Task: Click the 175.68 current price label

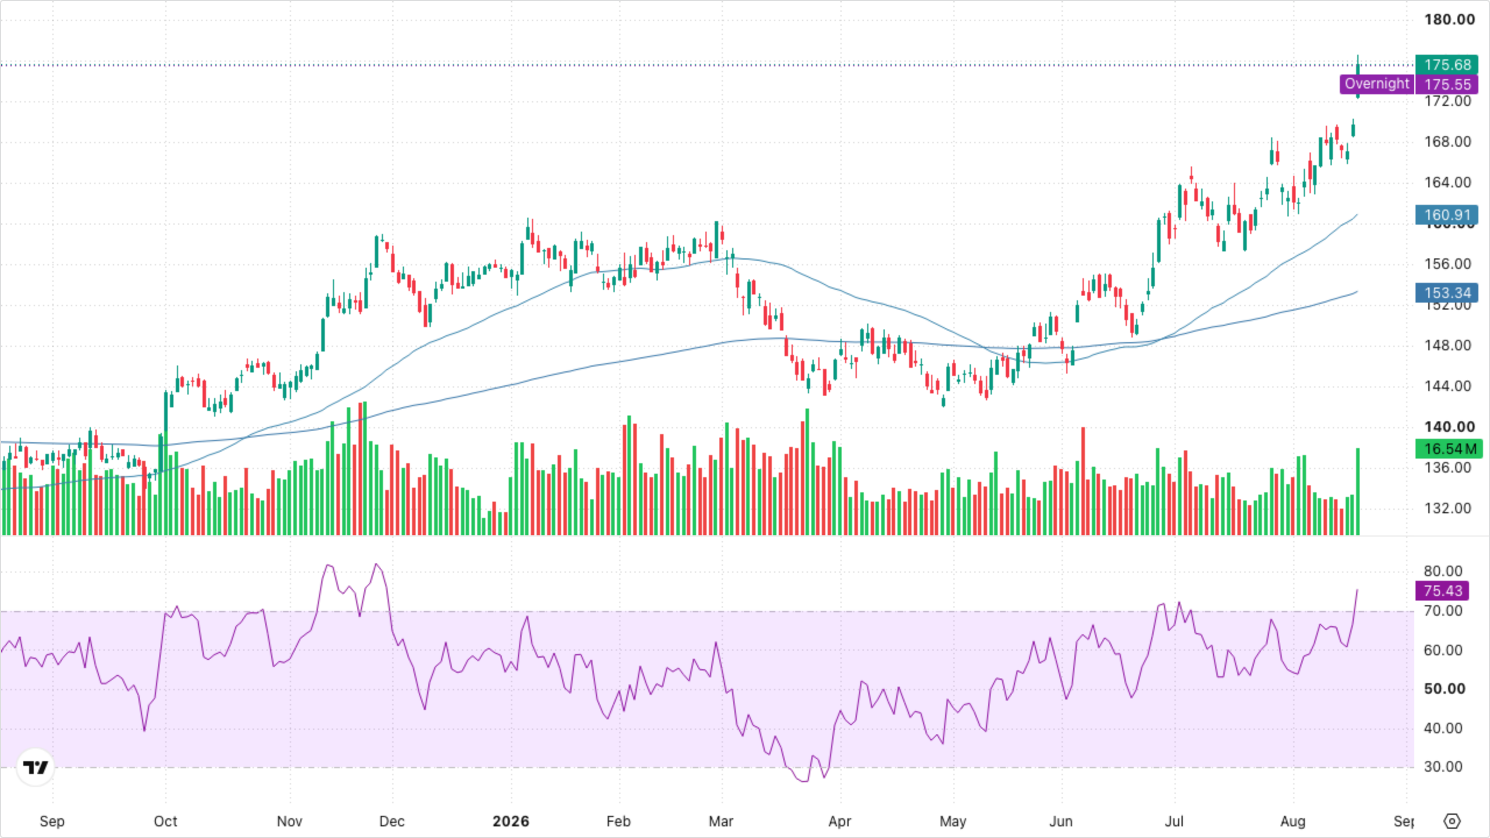Action: pos(1447,65)
